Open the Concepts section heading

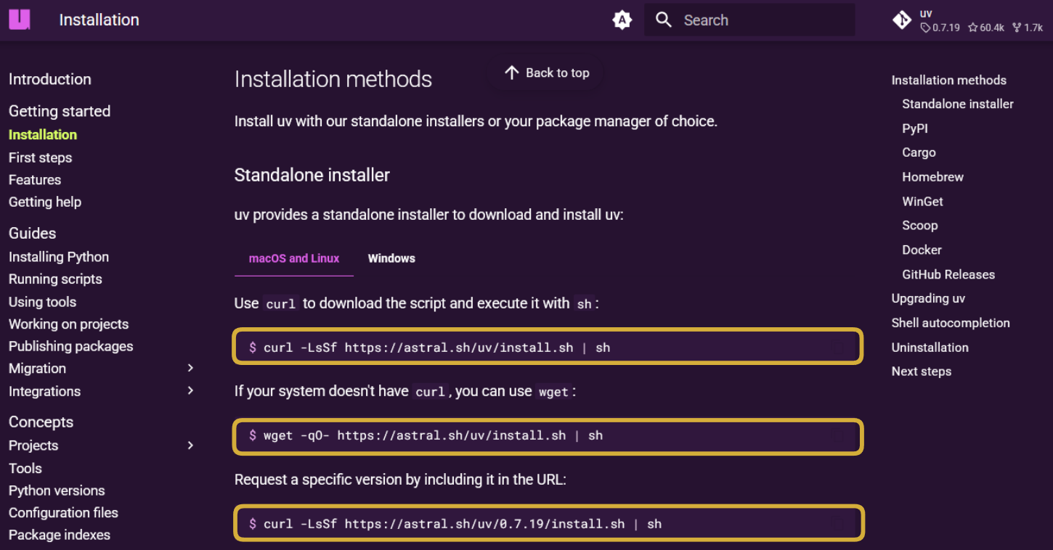pos(41,422)
